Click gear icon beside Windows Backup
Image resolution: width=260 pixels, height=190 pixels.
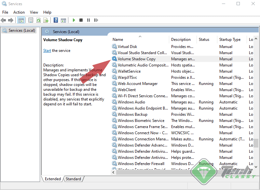tap(115, 114)
